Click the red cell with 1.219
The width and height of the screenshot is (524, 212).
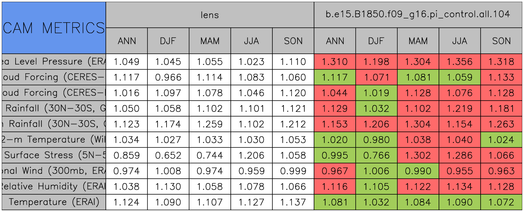pyautogui.click(x=460, y=108)
